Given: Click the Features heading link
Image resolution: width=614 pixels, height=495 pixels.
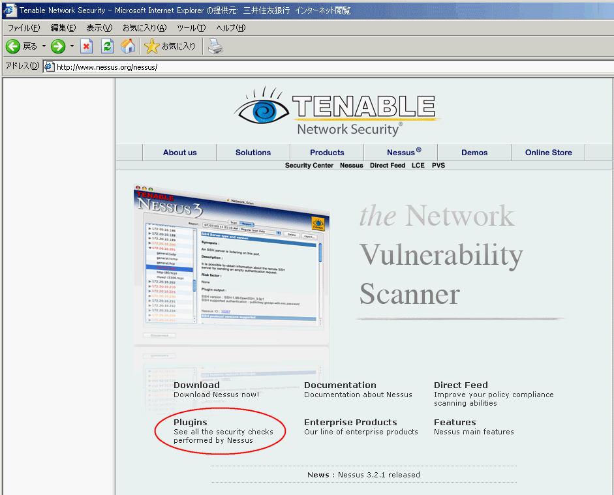Looking at the screenshot, I should [455, 422].
